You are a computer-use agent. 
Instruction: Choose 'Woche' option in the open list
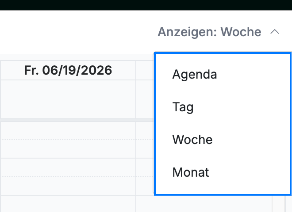[x=223, y=140]
